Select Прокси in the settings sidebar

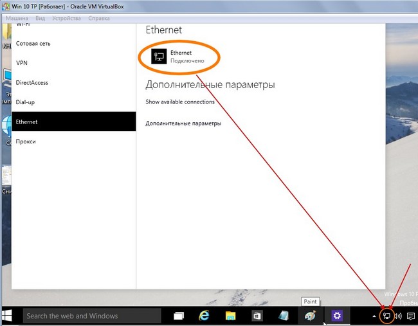(26, 141)
